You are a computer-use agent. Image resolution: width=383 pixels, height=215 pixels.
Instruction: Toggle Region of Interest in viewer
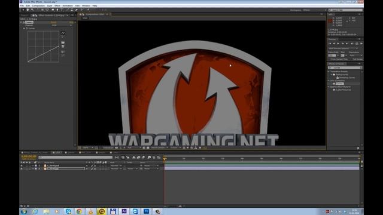[144, 148]
